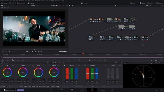
Task: Reset the Lift color wheel
Action: [x=13, y=66]
